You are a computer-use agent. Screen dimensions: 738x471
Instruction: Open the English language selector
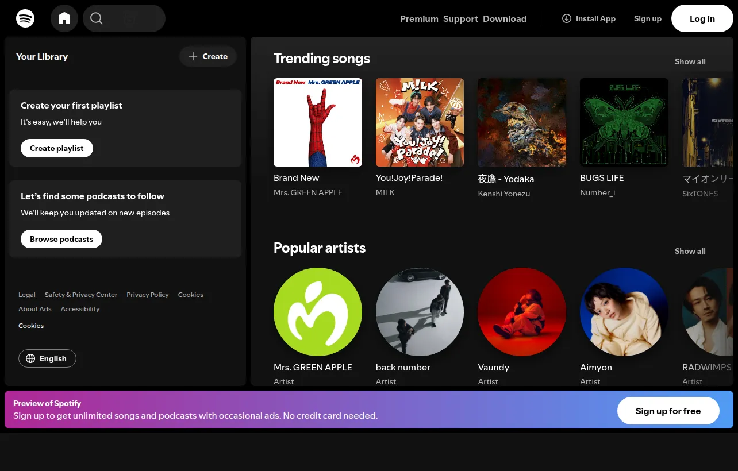point(47,358)
